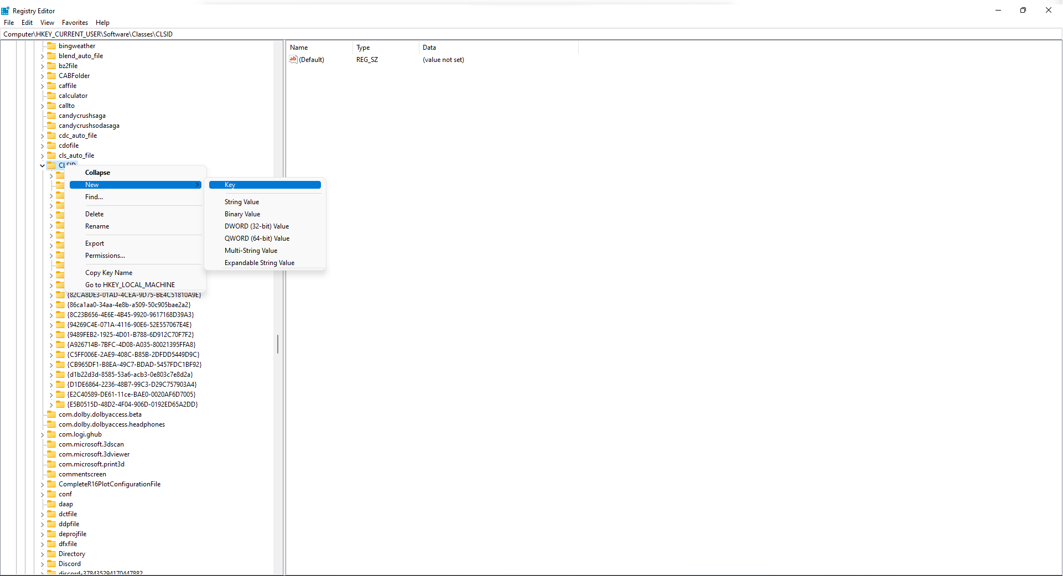Click folder icon of {E5B0515D-48D2-4F04-906D-0192ED65A2DD}
The width and height of the screenshot is (1063, 576).
(60, 404)
